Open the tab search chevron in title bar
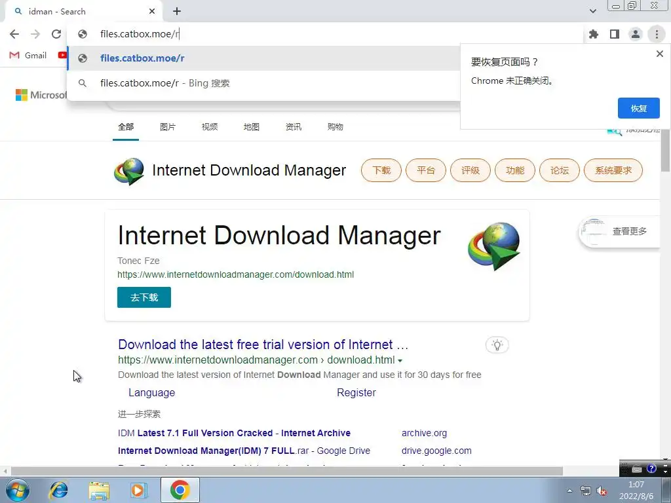671x503 pixels. (592, 11)
